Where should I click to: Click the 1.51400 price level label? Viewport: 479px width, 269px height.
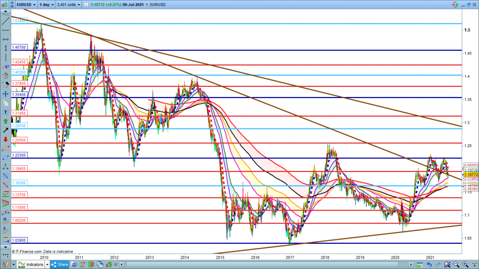coord(20,21)
